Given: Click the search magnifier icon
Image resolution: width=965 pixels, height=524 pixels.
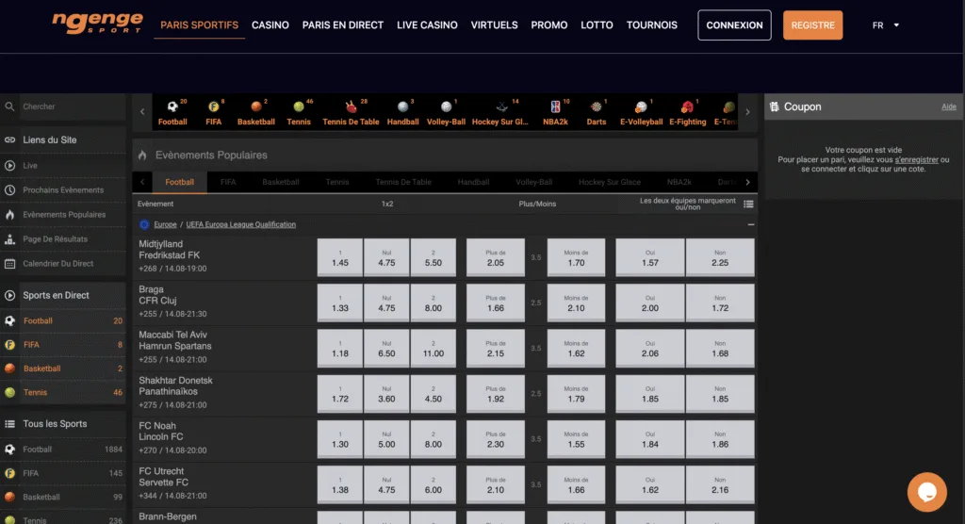Looking at the screenshot, I should (x=9, y=106).
